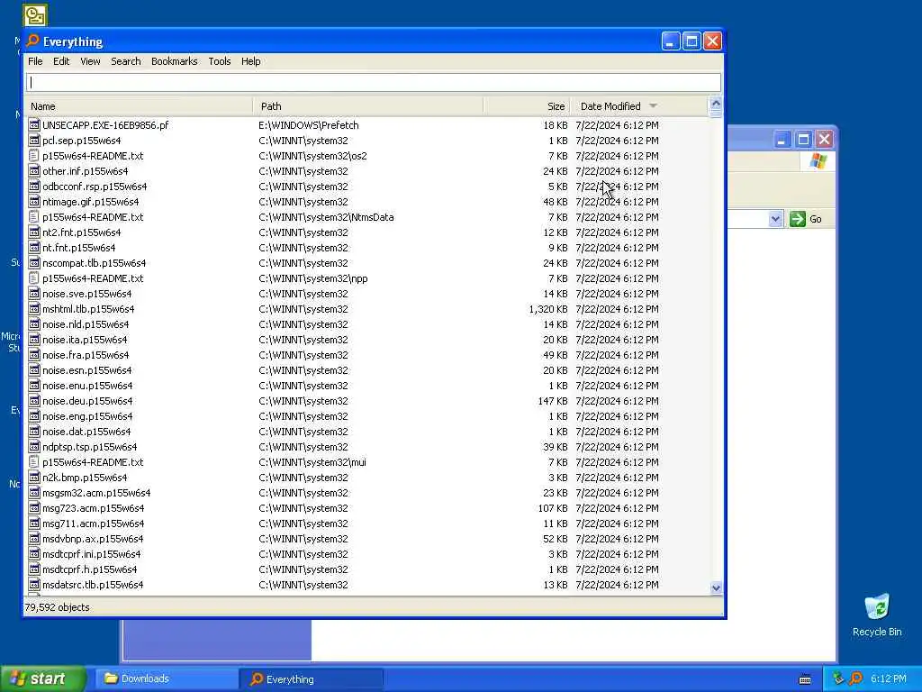Sort results by Date Modified column header
922x692 pixels.
tap(640, 106)
